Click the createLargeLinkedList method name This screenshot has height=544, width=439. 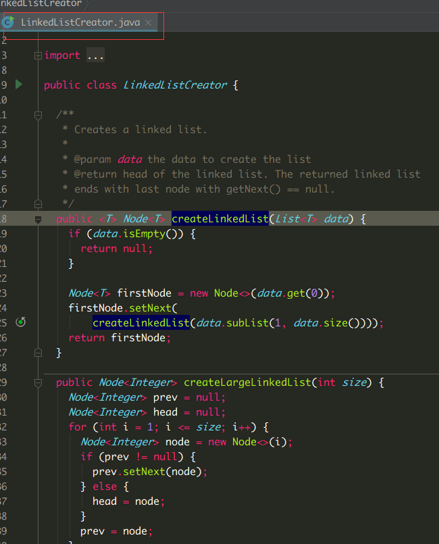(248, 382)
